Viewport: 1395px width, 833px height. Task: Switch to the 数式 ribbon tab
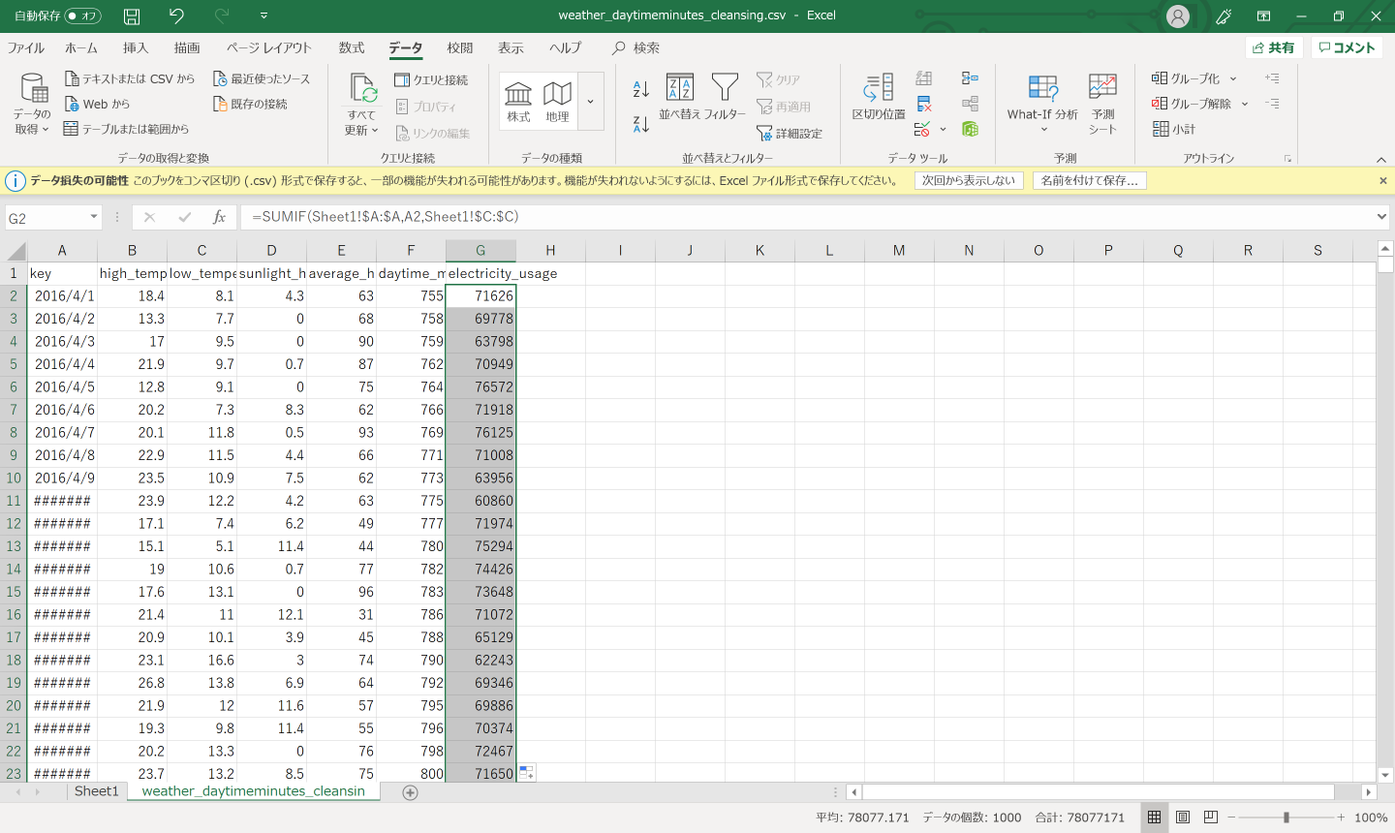(x=352, y=47)
